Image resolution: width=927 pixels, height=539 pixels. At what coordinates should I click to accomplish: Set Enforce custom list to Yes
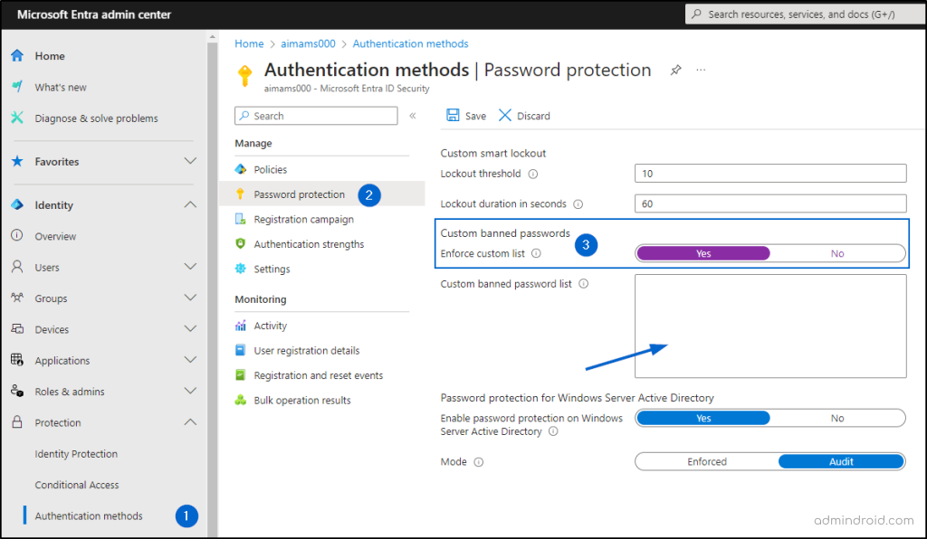702,253
